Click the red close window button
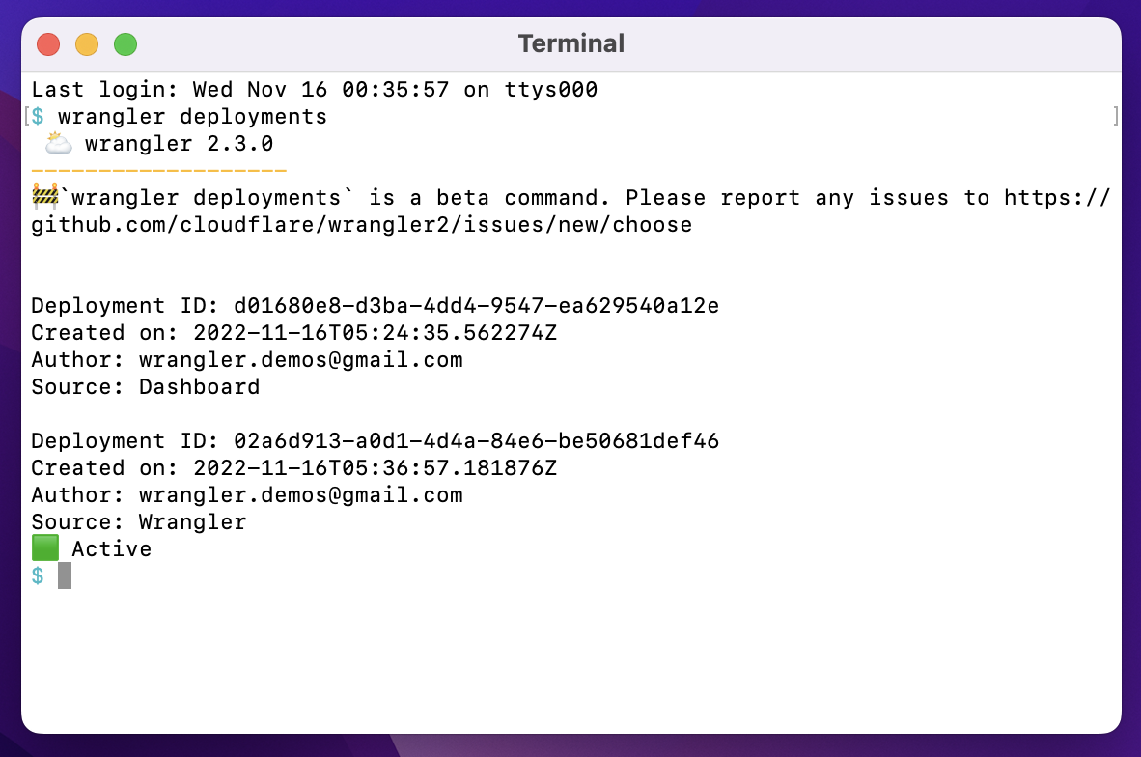The image size is (1141, 757). (x=48, y=44)
